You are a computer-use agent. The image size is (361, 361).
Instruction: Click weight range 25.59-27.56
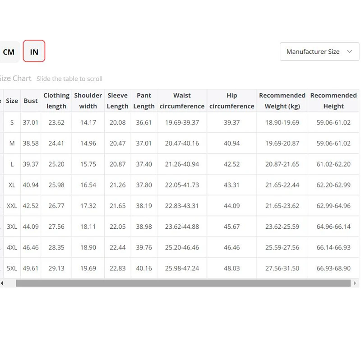tap(282, 247)
